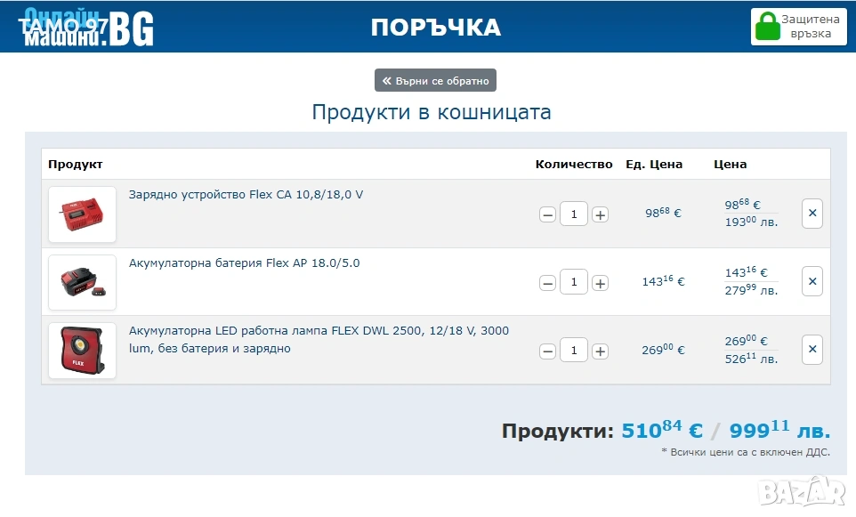This screenshot has width=856, height=517.
Task: Remove Flex AP battery from cart
Action: pos(812,282)
